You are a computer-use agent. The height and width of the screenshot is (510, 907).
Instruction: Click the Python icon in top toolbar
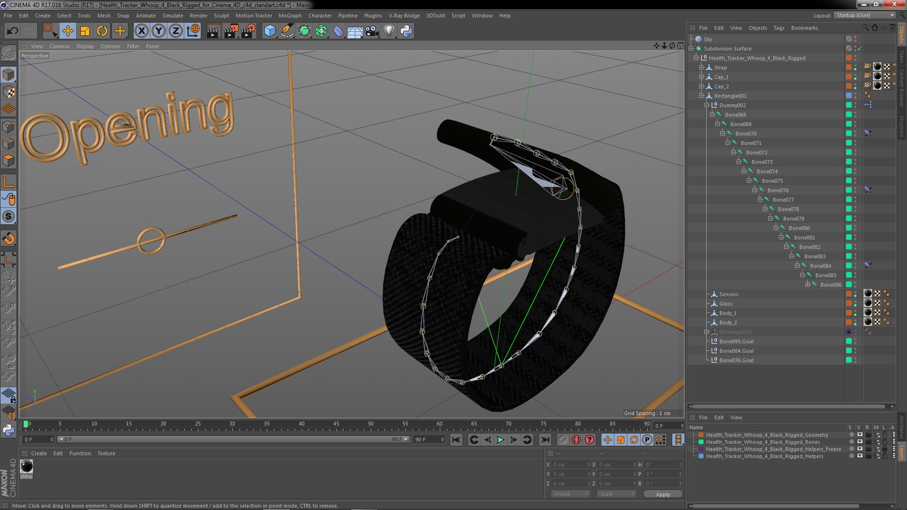click(x=406, y=31)
